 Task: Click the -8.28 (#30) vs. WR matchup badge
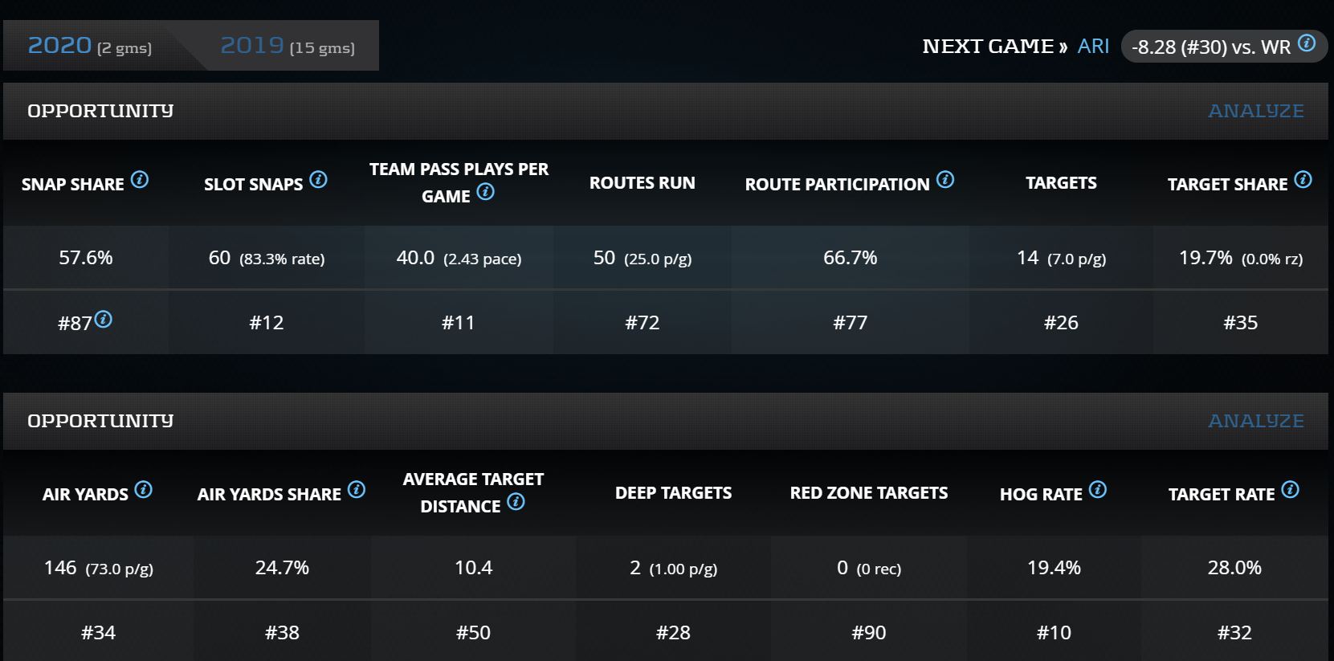[x=1210, y=47]
